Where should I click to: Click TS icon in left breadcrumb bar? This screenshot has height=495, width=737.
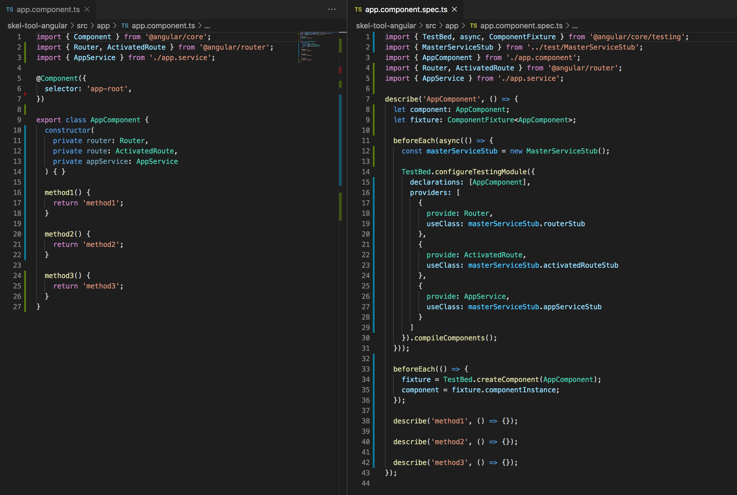pos(125,26)
